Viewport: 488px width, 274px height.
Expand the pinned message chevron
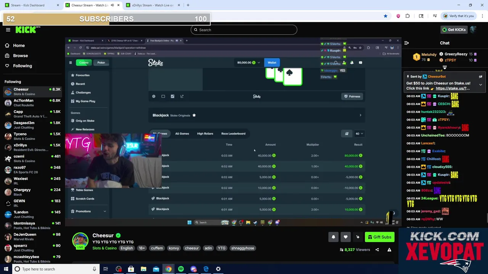click(x=480, y=85)
